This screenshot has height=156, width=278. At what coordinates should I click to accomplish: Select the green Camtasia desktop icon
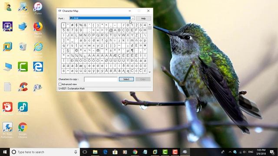pyautogui.click(x=23, y=67)
